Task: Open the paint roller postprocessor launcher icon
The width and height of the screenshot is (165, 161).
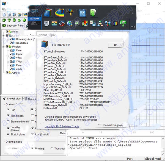Action: tap(70, 12)
